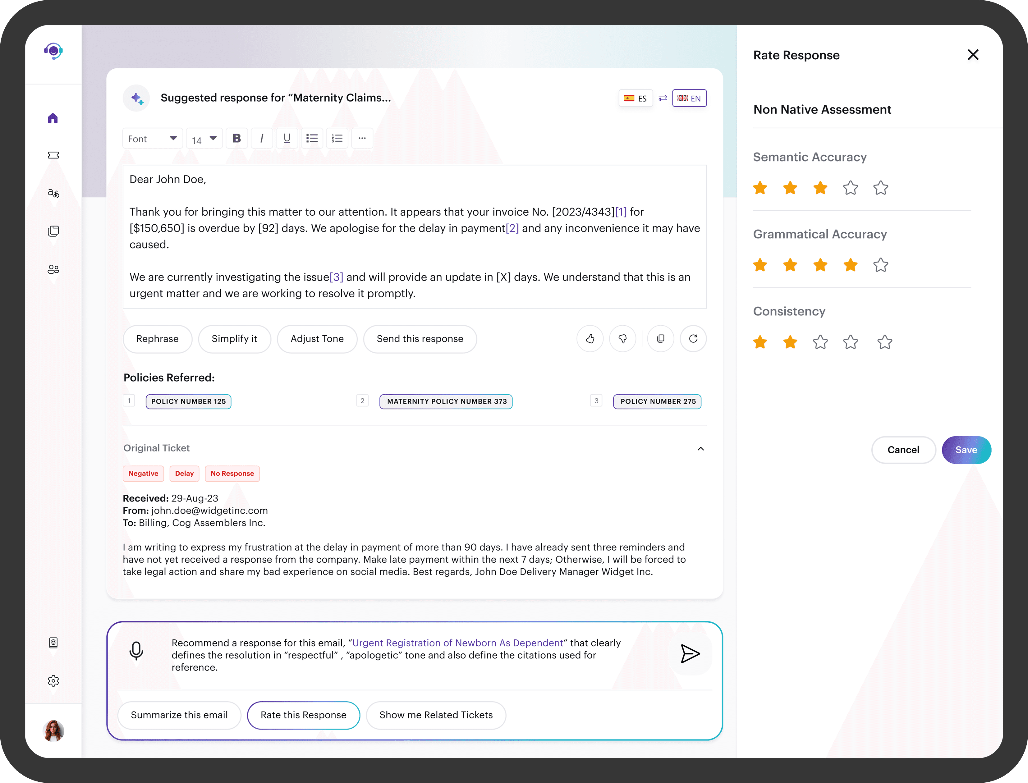This screenshot has height=783, width=1028.
Task: Toggle underline formatting
Action: tap(287, 139)
